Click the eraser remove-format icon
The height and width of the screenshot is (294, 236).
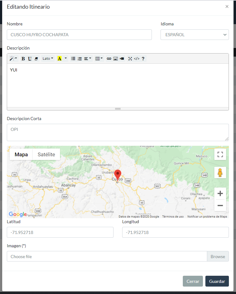pos(36,58)
